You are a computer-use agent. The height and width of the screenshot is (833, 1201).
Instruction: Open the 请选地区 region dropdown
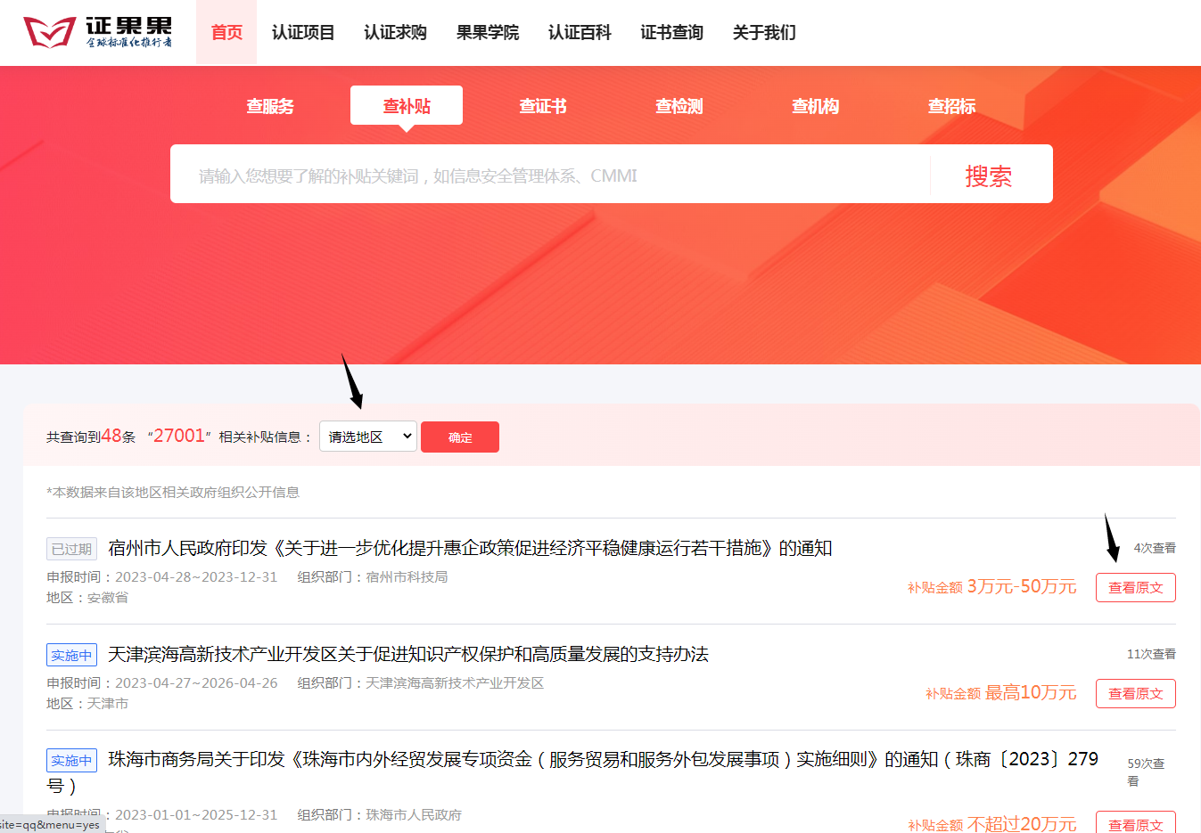click(x=367, y=437)
